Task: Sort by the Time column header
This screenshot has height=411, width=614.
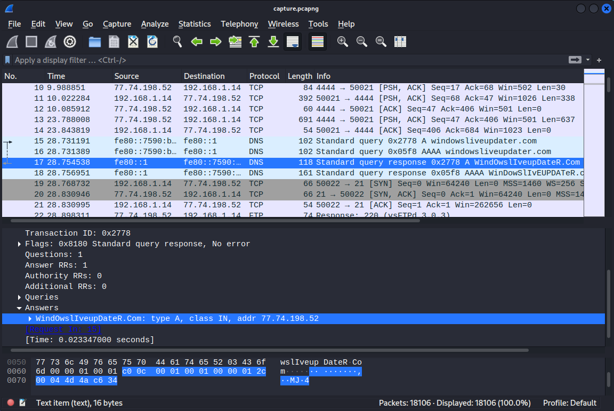Action: click(78, 76)
